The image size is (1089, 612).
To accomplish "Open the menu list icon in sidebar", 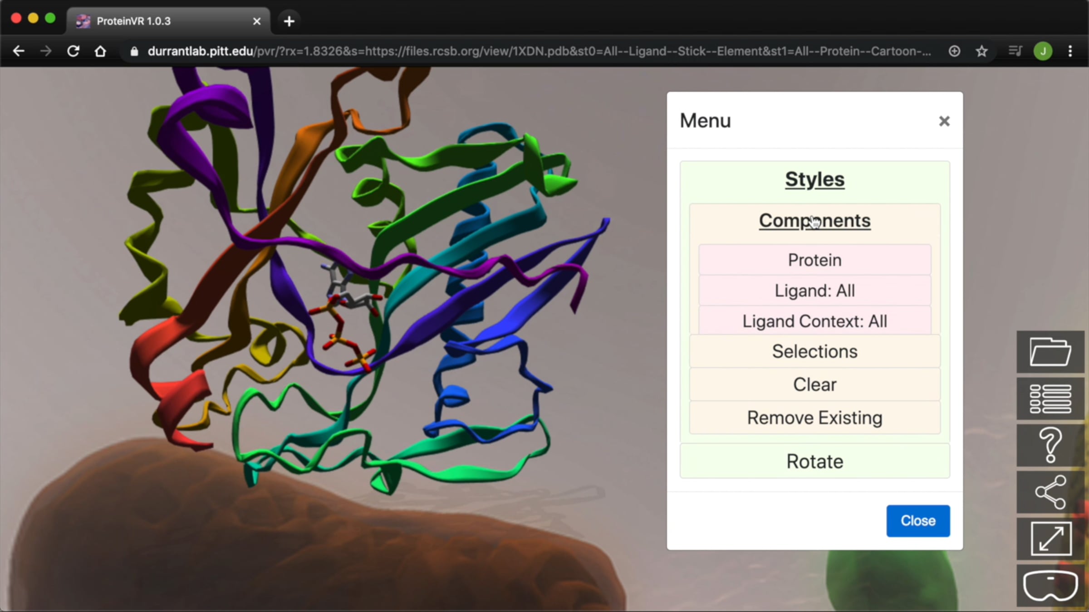I will coord(1050,399).
